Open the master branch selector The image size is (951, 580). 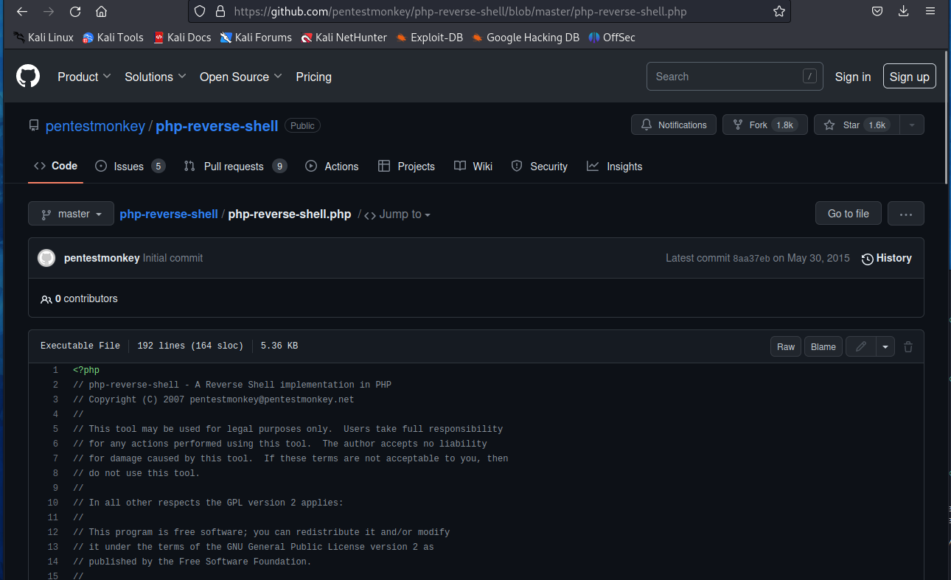[71, 214]
